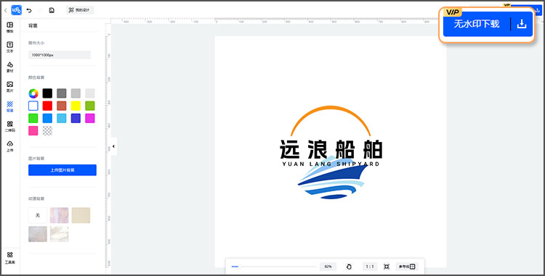Choose the medium blue swatch
545x276 pixels.
[48, 118]
